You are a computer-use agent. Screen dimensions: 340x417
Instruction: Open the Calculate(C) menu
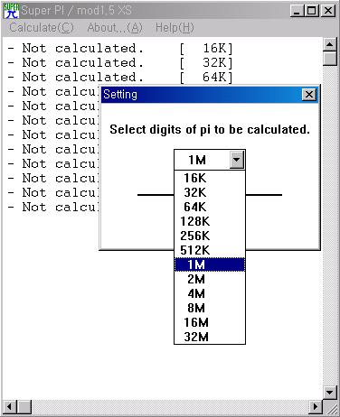(42, 28)
